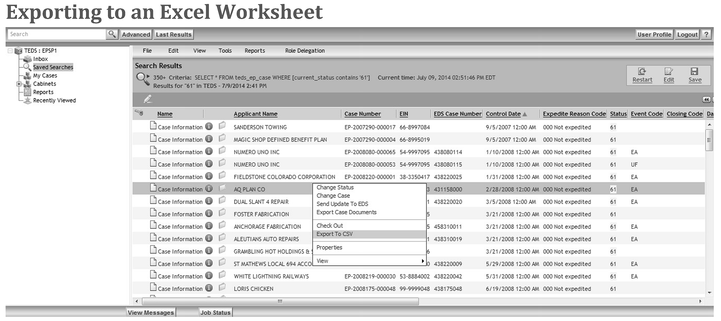Click the Edit search icon
Image resolution: width=721 pixels, height=321 pixels.
(x=668, y=72)
